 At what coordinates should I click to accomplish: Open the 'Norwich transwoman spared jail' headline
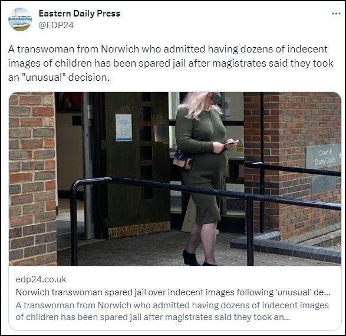point(173,292)
